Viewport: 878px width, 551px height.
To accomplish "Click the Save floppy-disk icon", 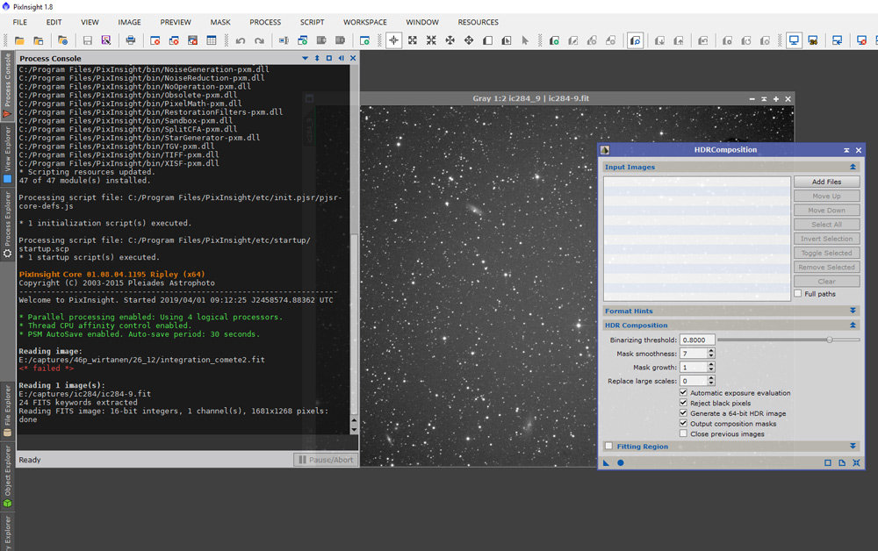I will click(x=87, y=40).
